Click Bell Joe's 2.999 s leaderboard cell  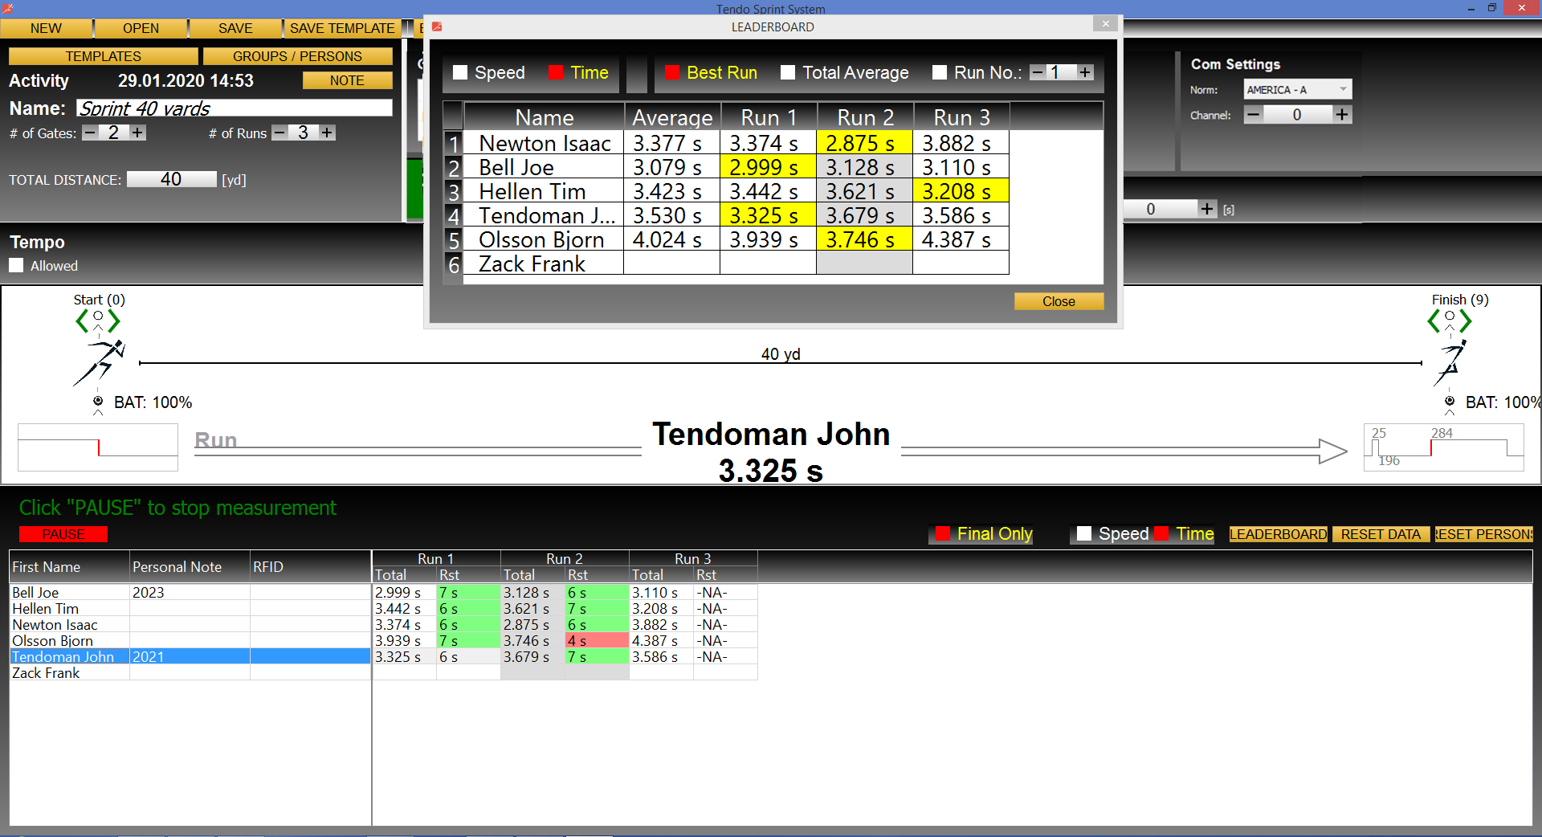768,166
